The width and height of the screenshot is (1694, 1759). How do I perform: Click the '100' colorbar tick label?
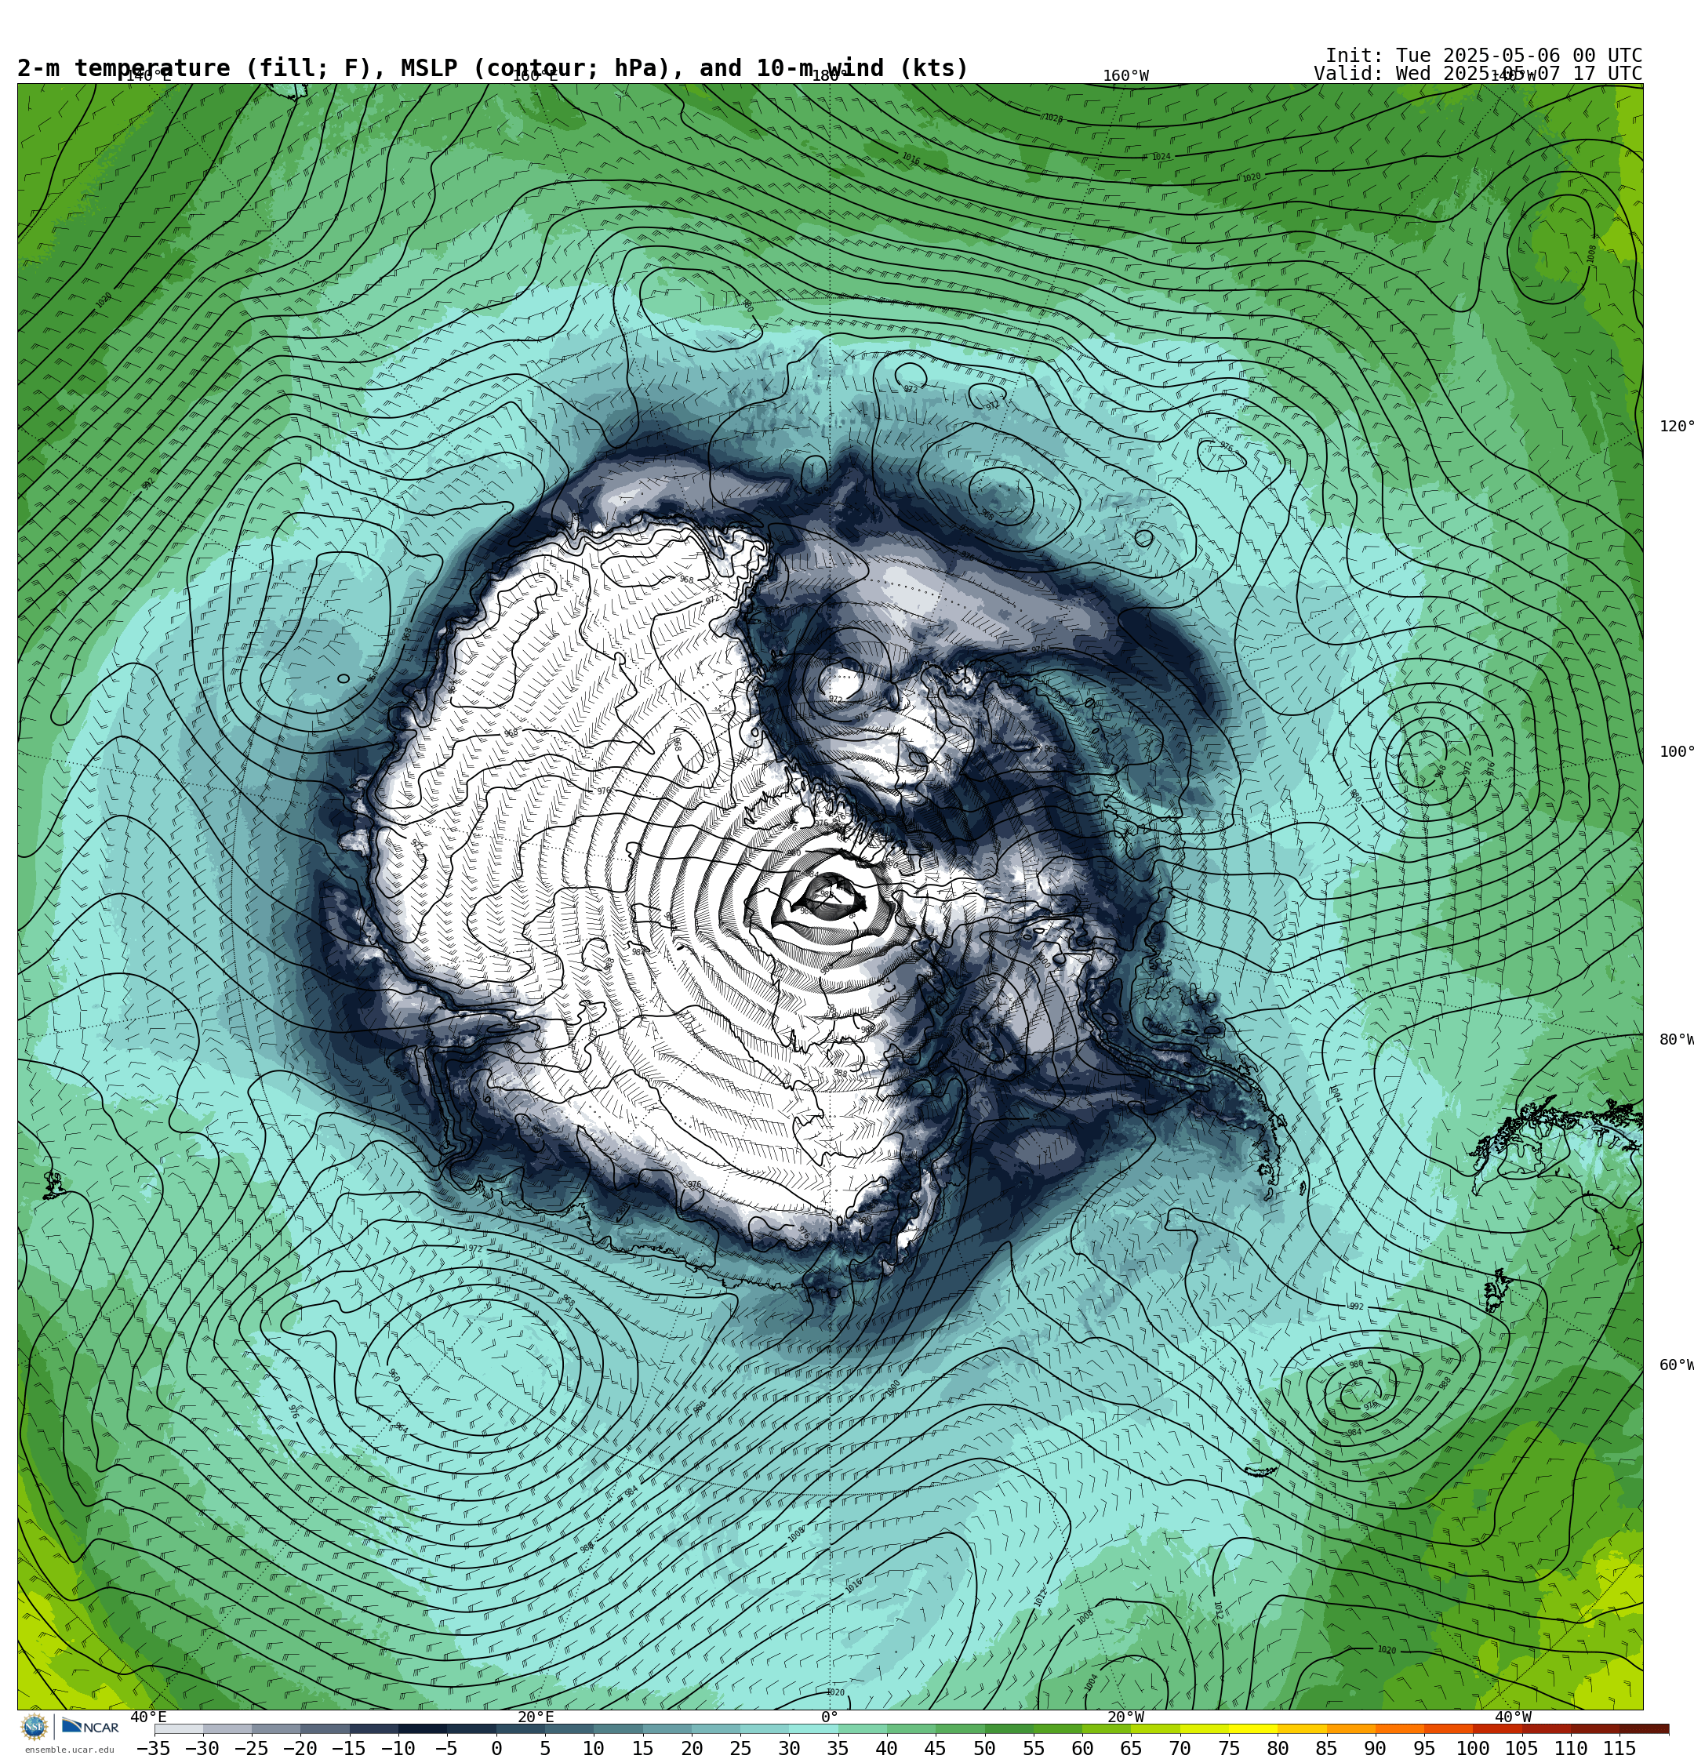1472,1748
